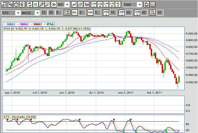Image resolution: width=198 pixels, height=133 pixels.
Task: Zoom out with the minus magnifier
Action: pyautogui.click(x=48, y=5)
